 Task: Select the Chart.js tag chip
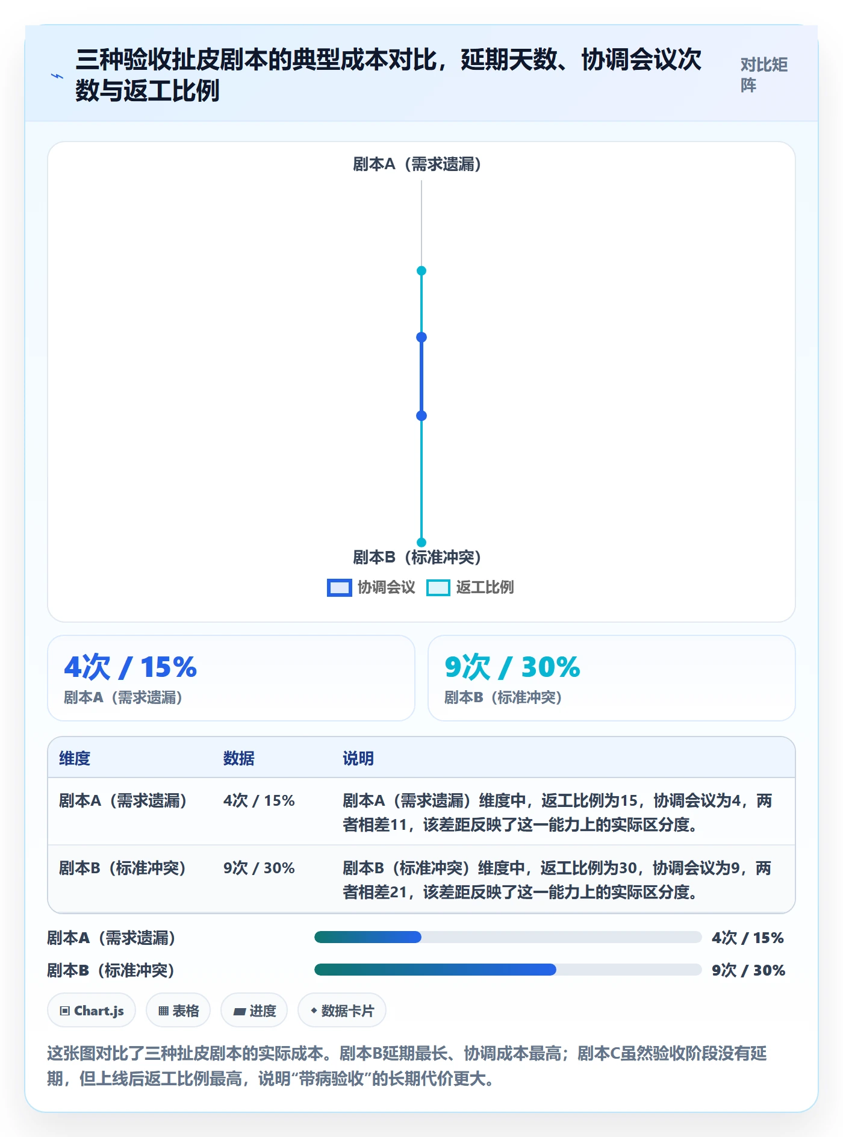click(92, 1011)
